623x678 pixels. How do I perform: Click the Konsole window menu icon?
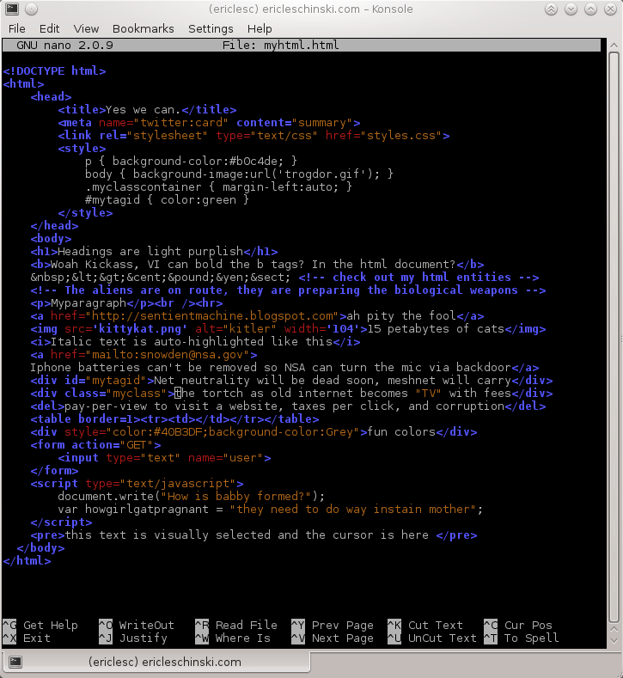(12, 9)
